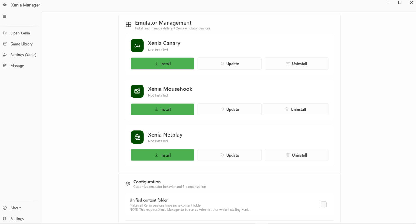This screenshot has height=224, width=416.
Task: Click the Configuration gear icon
Action: click(128, 183)
